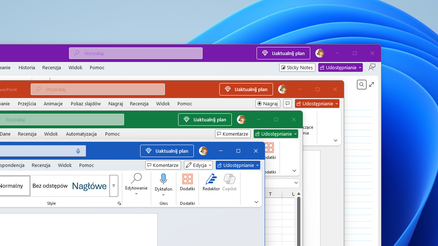Expand OneNote page to full view arrow
The image size is (438, 246).
point(372,85)
